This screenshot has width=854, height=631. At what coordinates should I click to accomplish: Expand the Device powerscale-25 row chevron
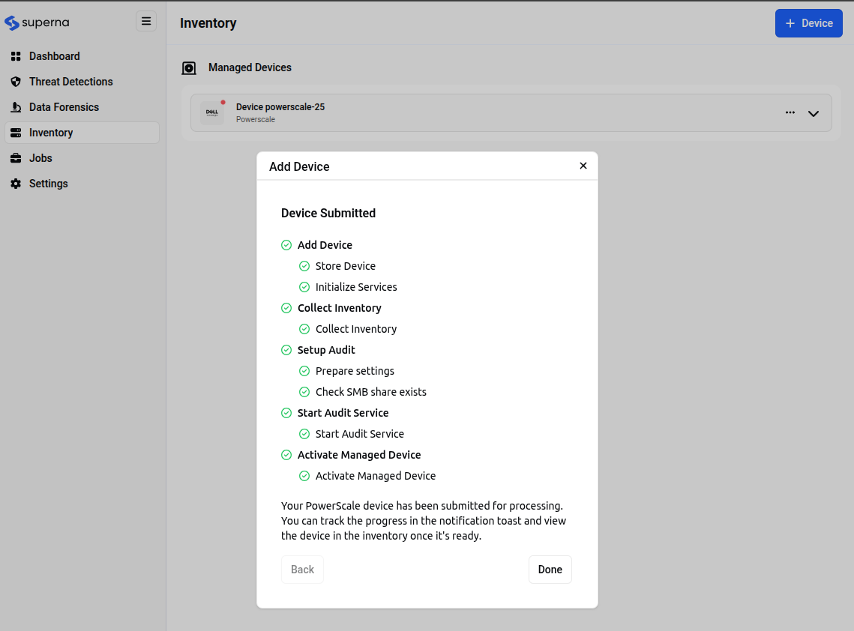(x=814, y=114)
